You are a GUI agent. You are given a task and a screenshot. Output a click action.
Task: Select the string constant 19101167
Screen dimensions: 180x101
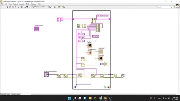point(96,36)
